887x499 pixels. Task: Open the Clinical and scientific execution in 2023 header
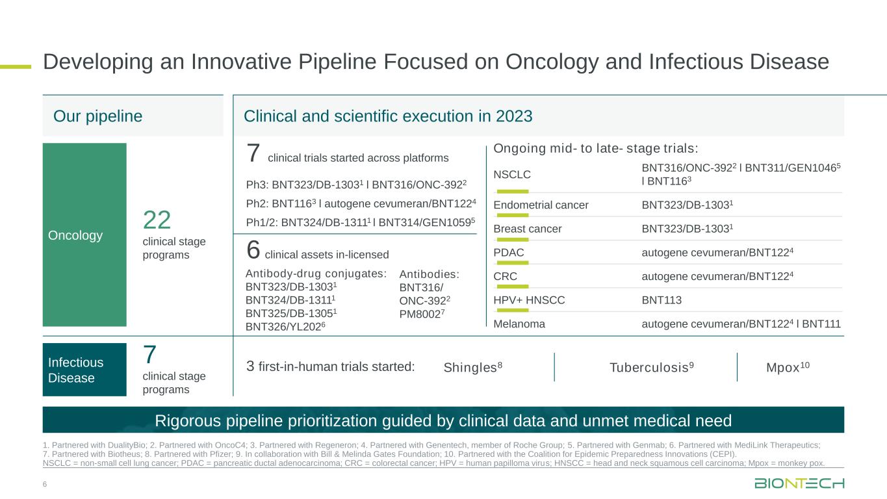pyautogui.click(x=388, y=116)
